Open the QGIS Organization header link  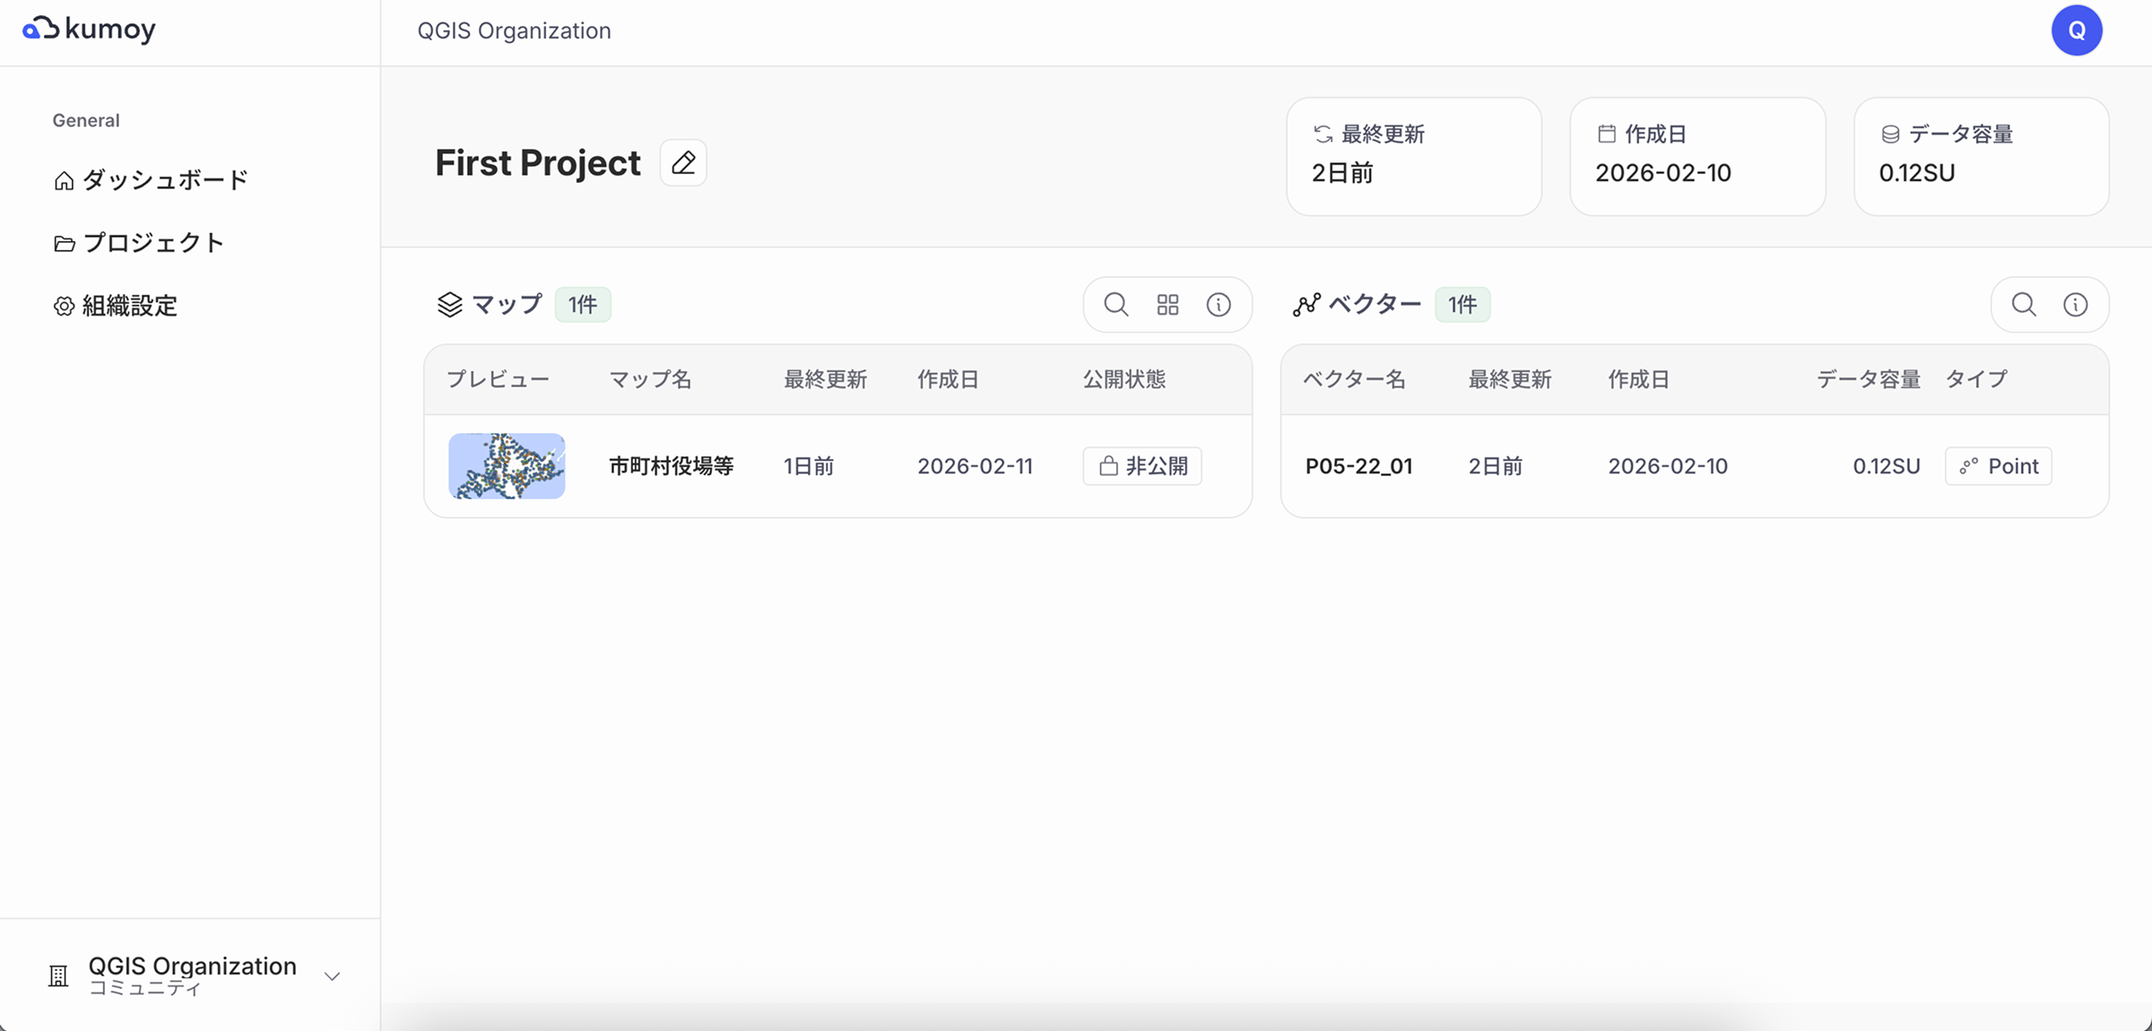(x=513, y=30)
